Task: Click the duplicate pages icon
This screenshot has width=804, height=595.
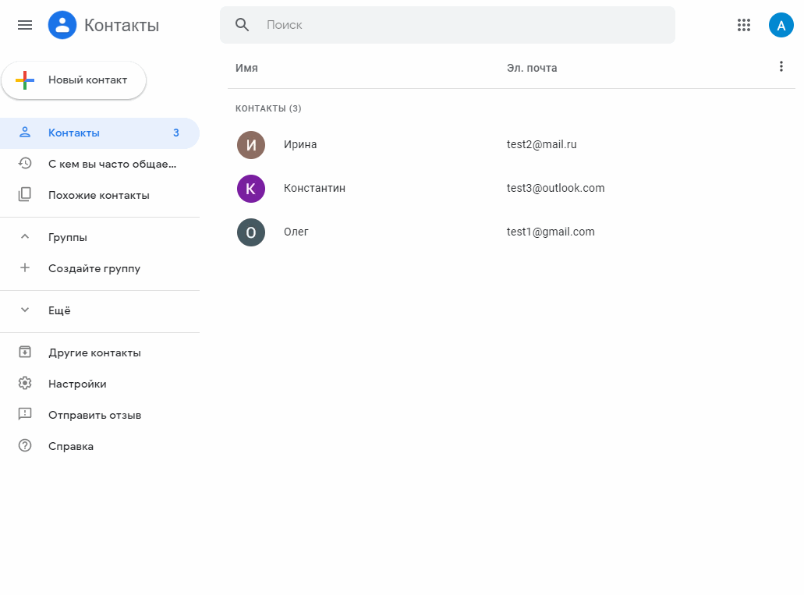Action: click(25, 195)
